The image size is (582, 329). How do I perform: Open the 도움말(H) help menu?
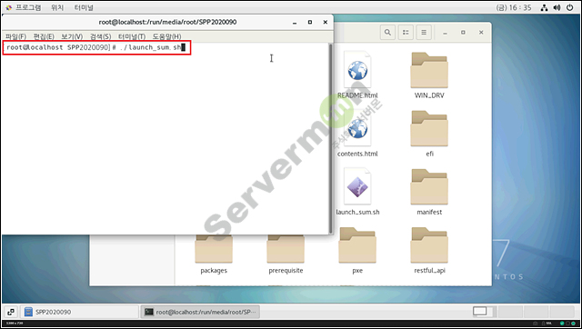(166, 36)
